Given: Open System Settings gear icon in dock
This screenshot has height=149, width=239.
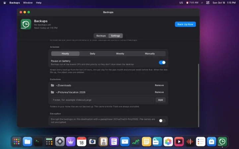Looking at the screenshot, I should coord(60,142).
